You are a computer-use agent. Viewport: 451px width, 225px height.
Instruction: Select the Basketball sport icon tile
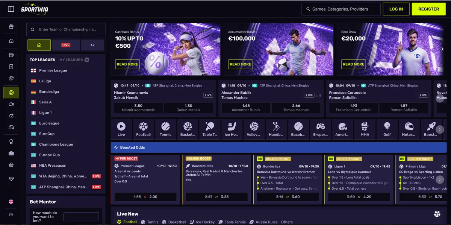click(x=188, y=129)
